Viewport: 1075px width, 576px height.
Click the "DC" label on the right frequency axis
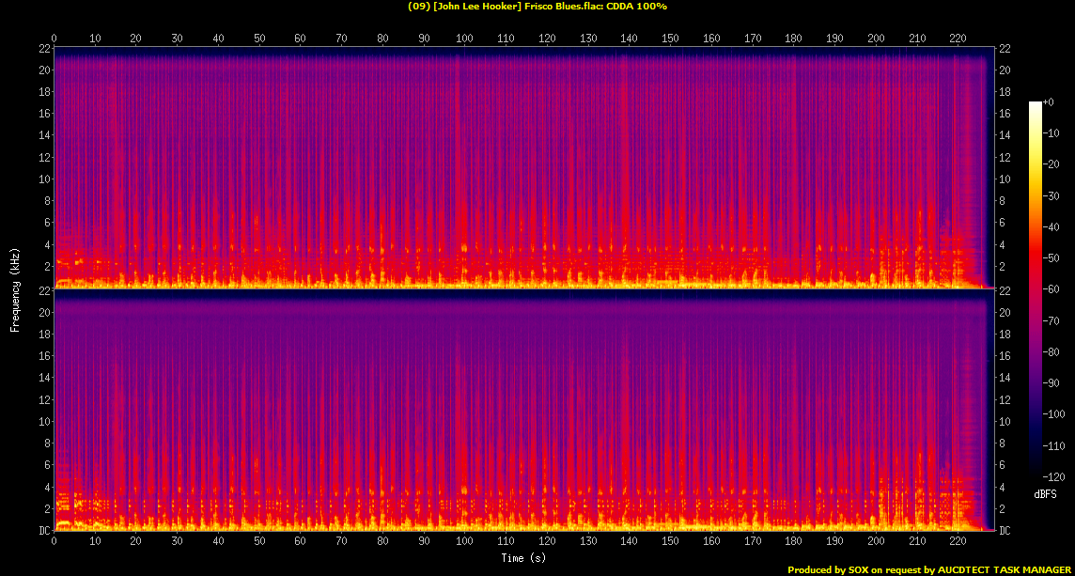click(1005, 531)
